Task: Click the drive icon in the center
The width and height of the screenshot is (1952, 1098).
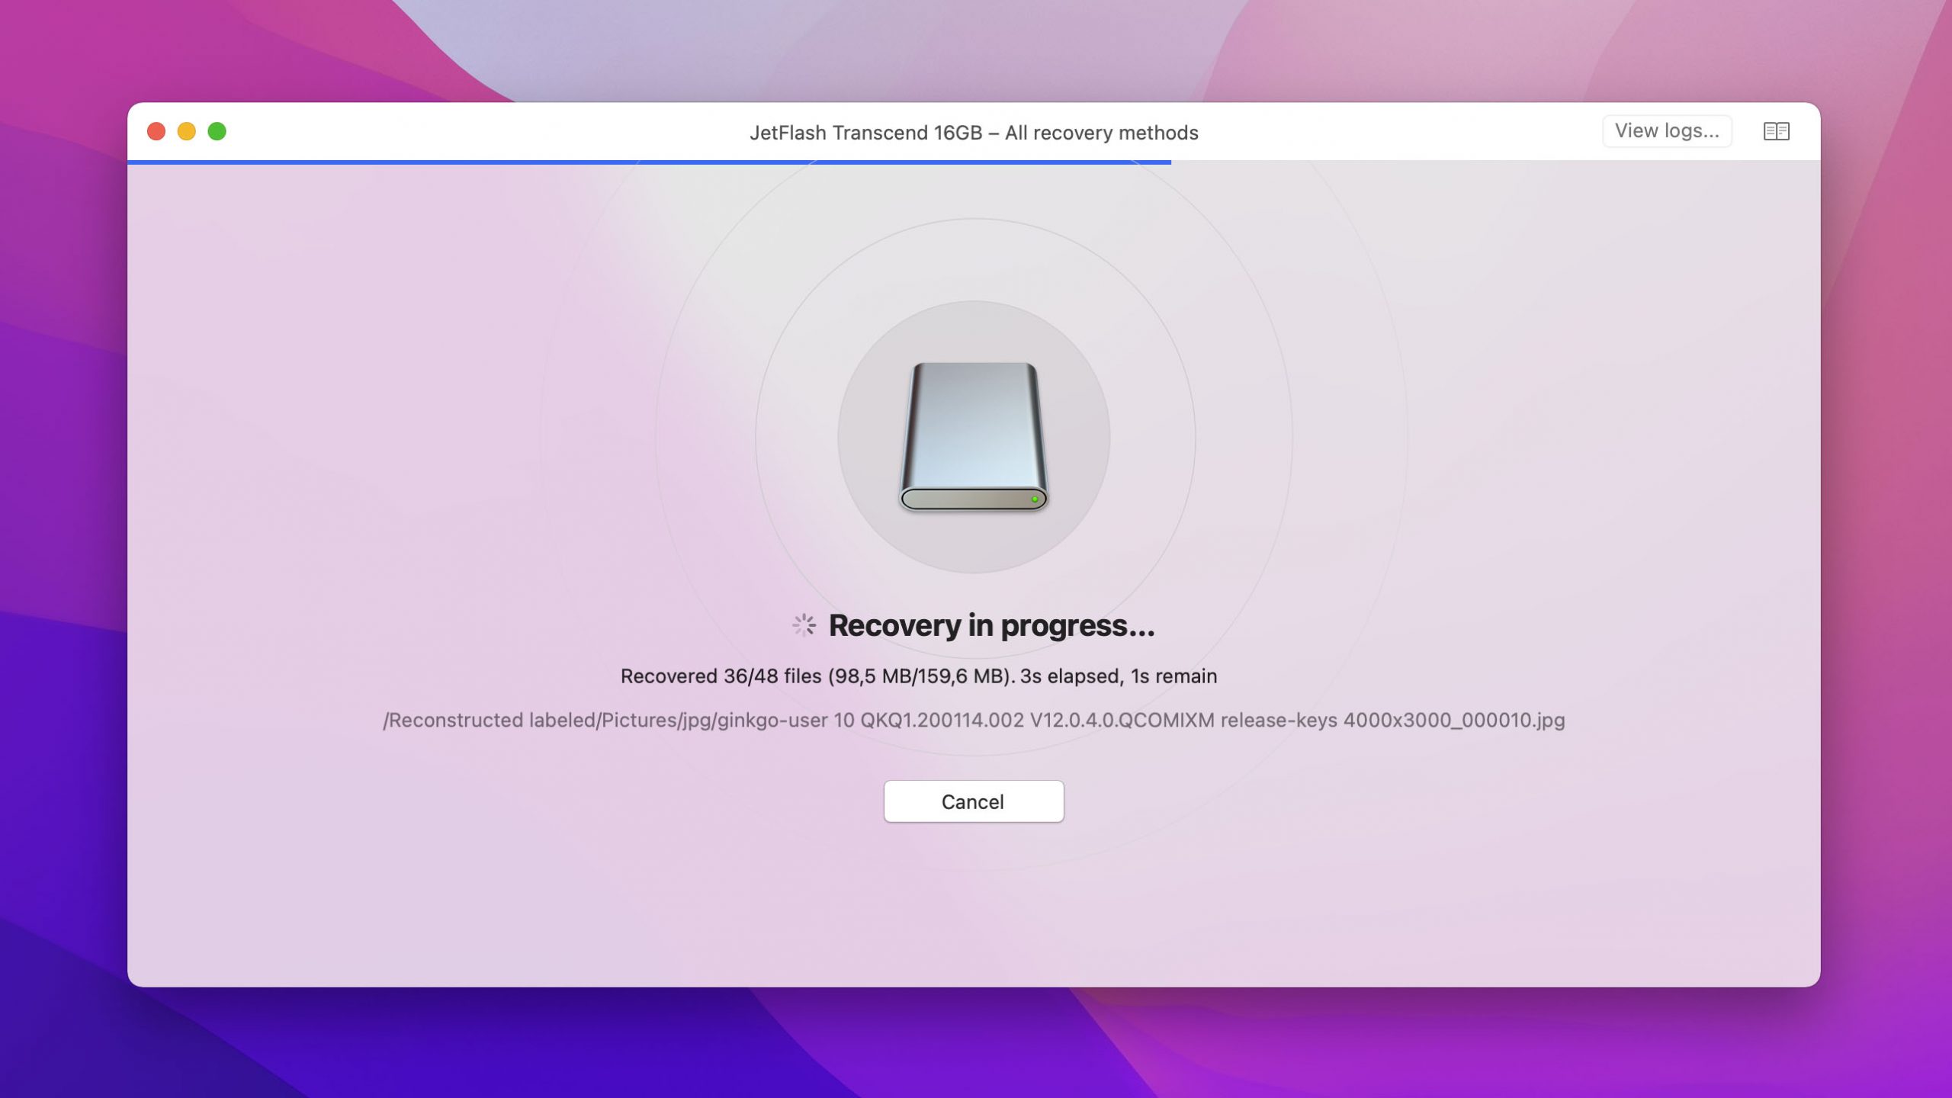Action: click(x=974, y=436)
